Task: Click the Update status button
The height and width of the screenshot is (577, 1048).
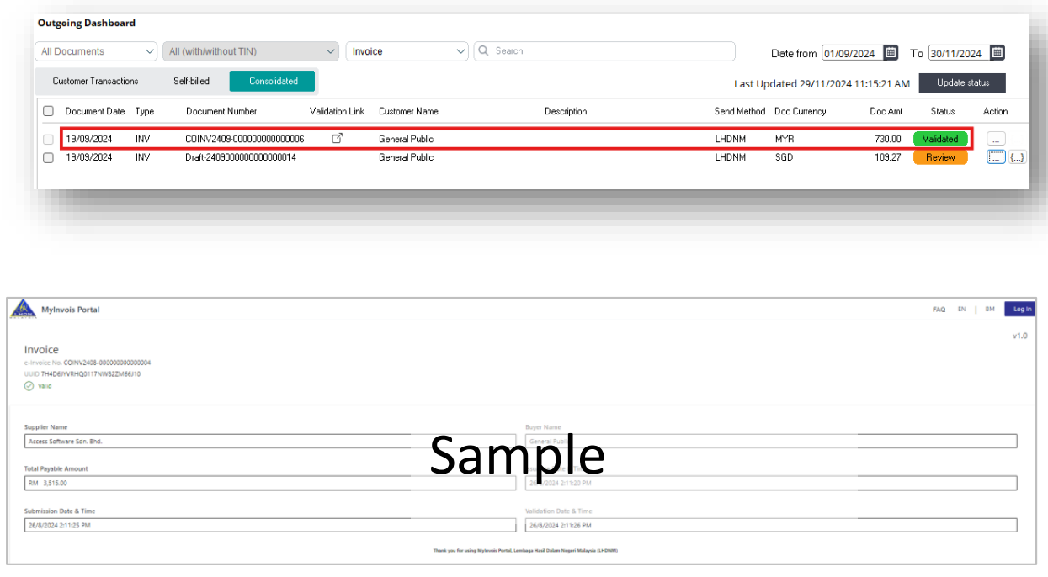Action: point(961,82)
